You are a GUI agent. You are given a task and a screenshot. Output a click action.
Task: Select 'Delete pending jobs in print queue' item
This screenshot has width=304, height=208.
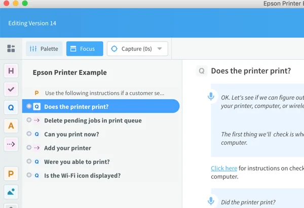click(93, 120)
